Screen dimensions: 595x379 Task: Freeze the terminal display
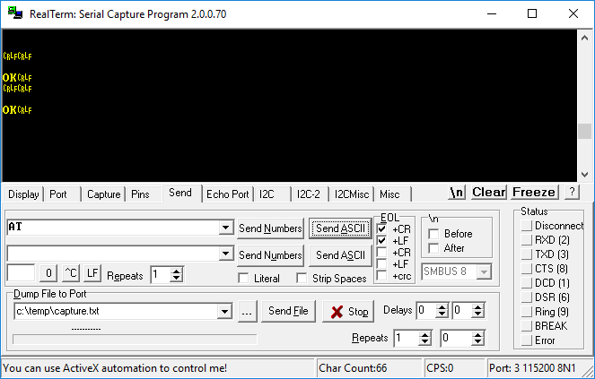pos(534,193)
